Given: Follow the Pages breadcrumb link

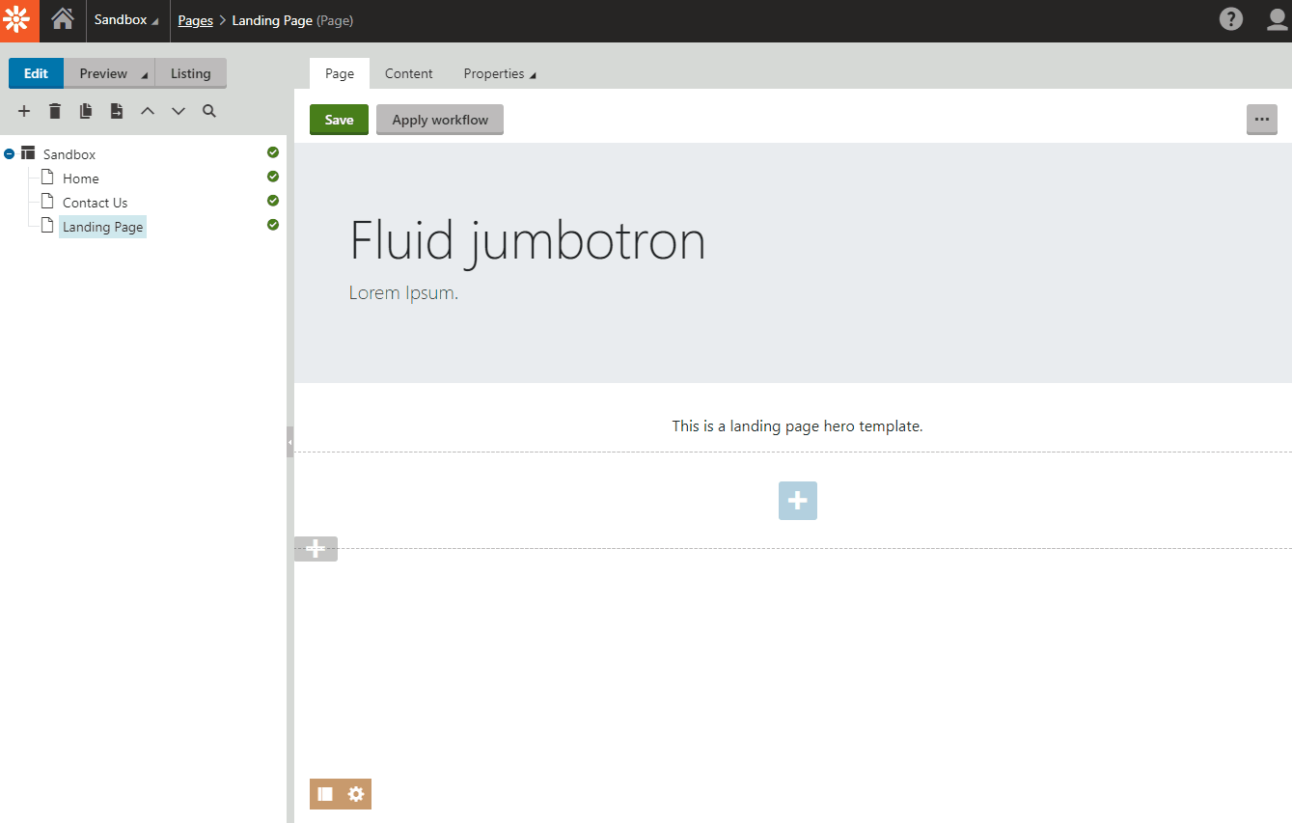Looking at the screenshot, I should [196, 20].
